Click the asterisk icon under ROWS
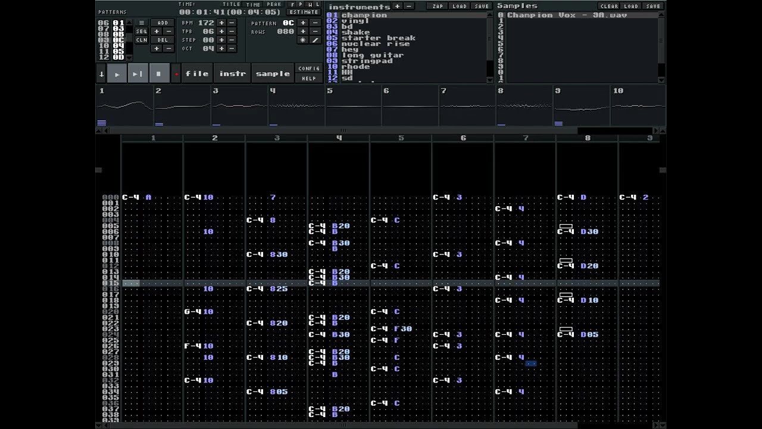762x429 pixels. click(303, 40)
